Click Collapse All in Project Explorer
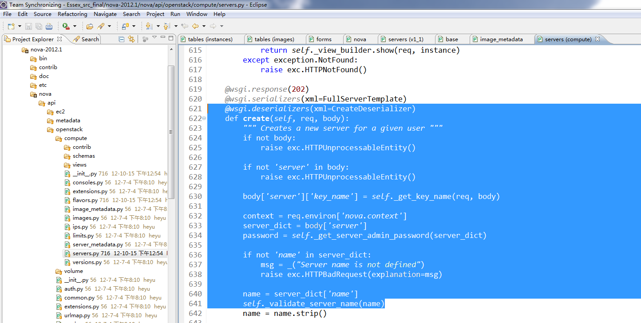This screenshot has width=641, height=323. 121,39
